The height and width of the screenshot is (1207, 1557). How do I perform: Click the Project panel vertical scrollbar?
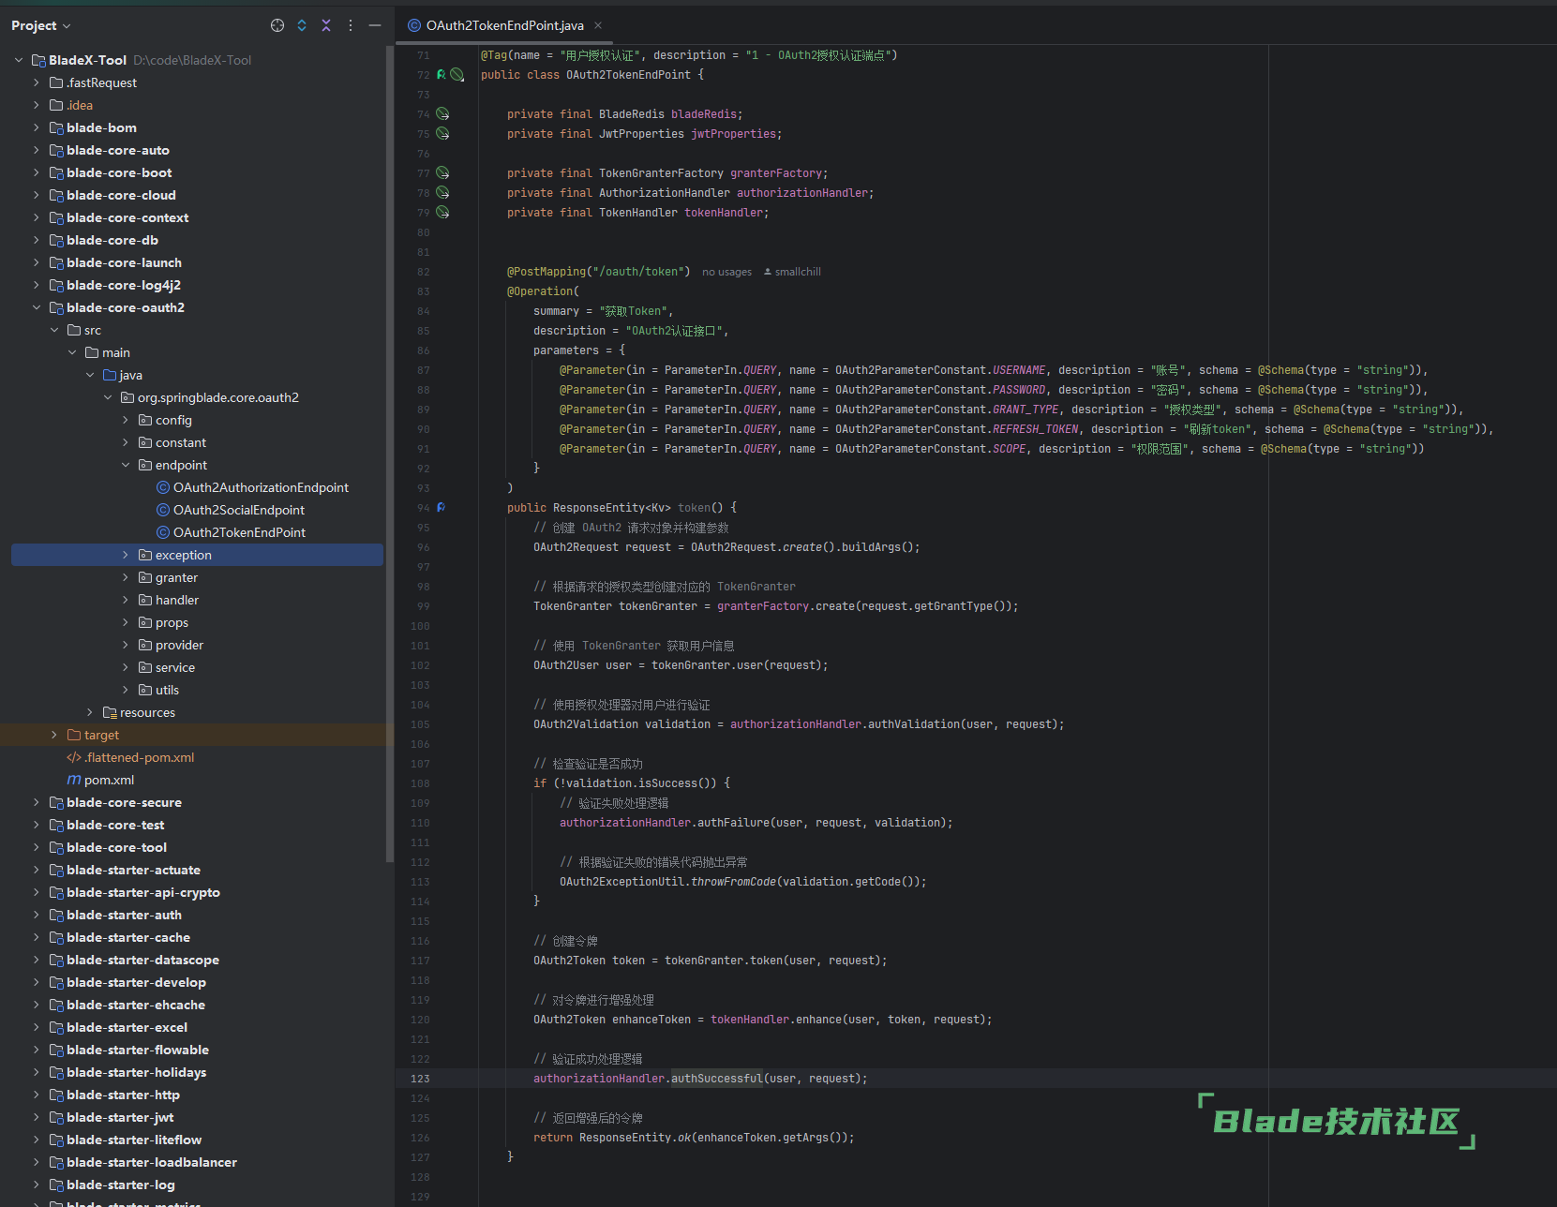(390, 454)
